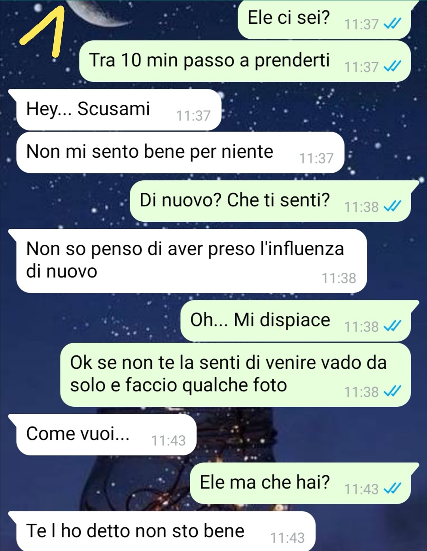Select the 'Tra 10 min passo a prenderti' bubble
This screenshot has height=551, width=427.
245,61
